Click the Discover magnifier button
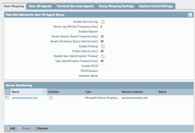The height and width of the screenshot is (133, 195). point(40,128)
